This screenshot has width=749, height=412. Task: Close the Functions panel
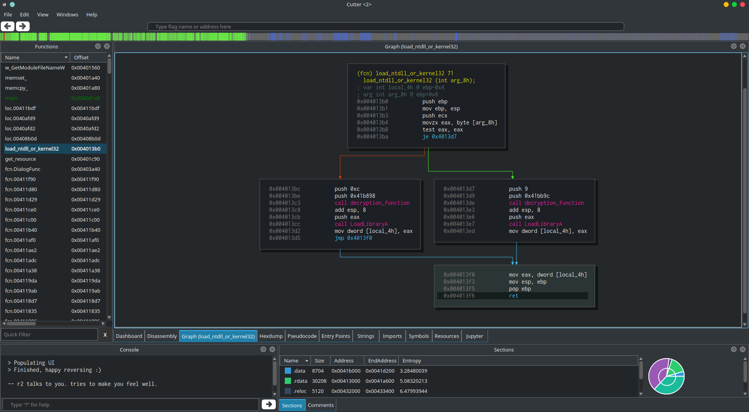point(106,46)
